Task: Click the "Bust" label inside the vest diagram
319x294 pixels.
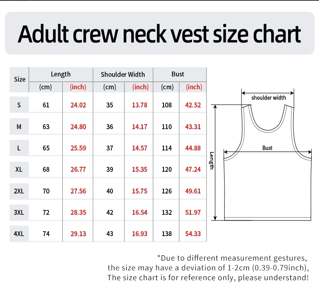Action: [x=267, y=148]
